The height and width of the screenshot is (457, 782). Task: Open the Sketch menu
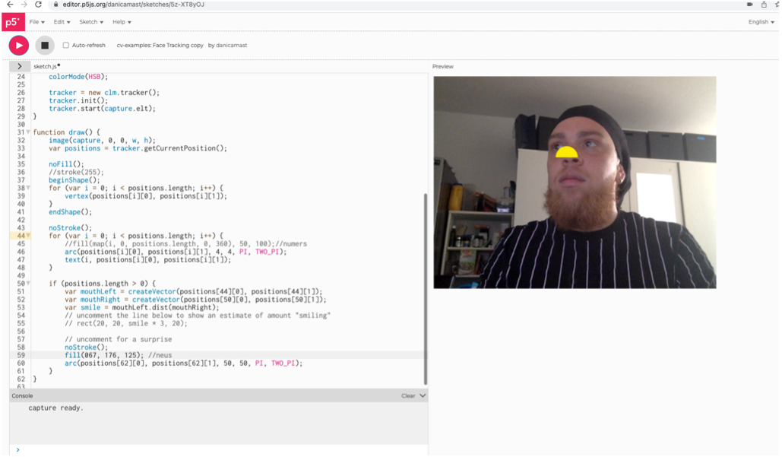91,22
